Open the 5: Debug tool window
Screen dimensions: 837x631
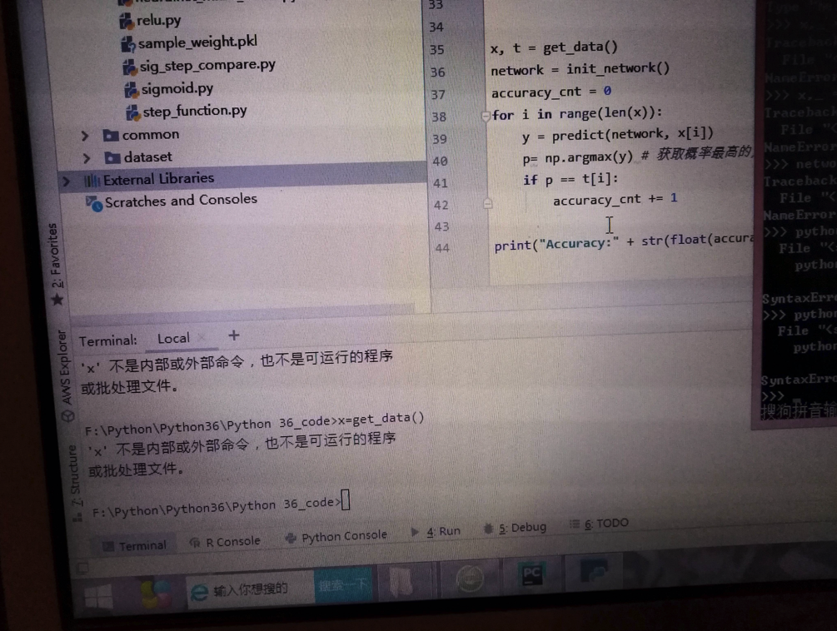point(516,528)
